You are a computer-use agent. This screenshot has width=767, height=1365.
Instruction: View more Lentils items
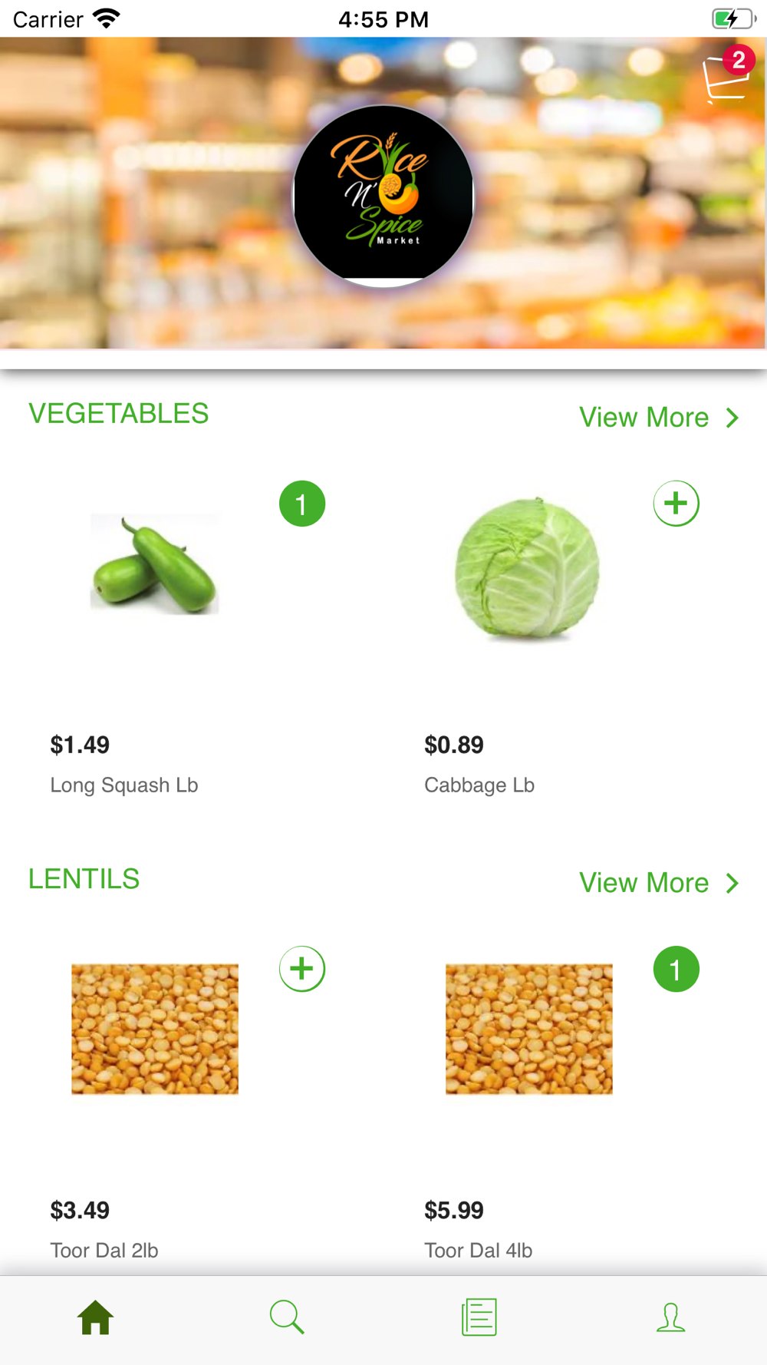tap(644, 883)
